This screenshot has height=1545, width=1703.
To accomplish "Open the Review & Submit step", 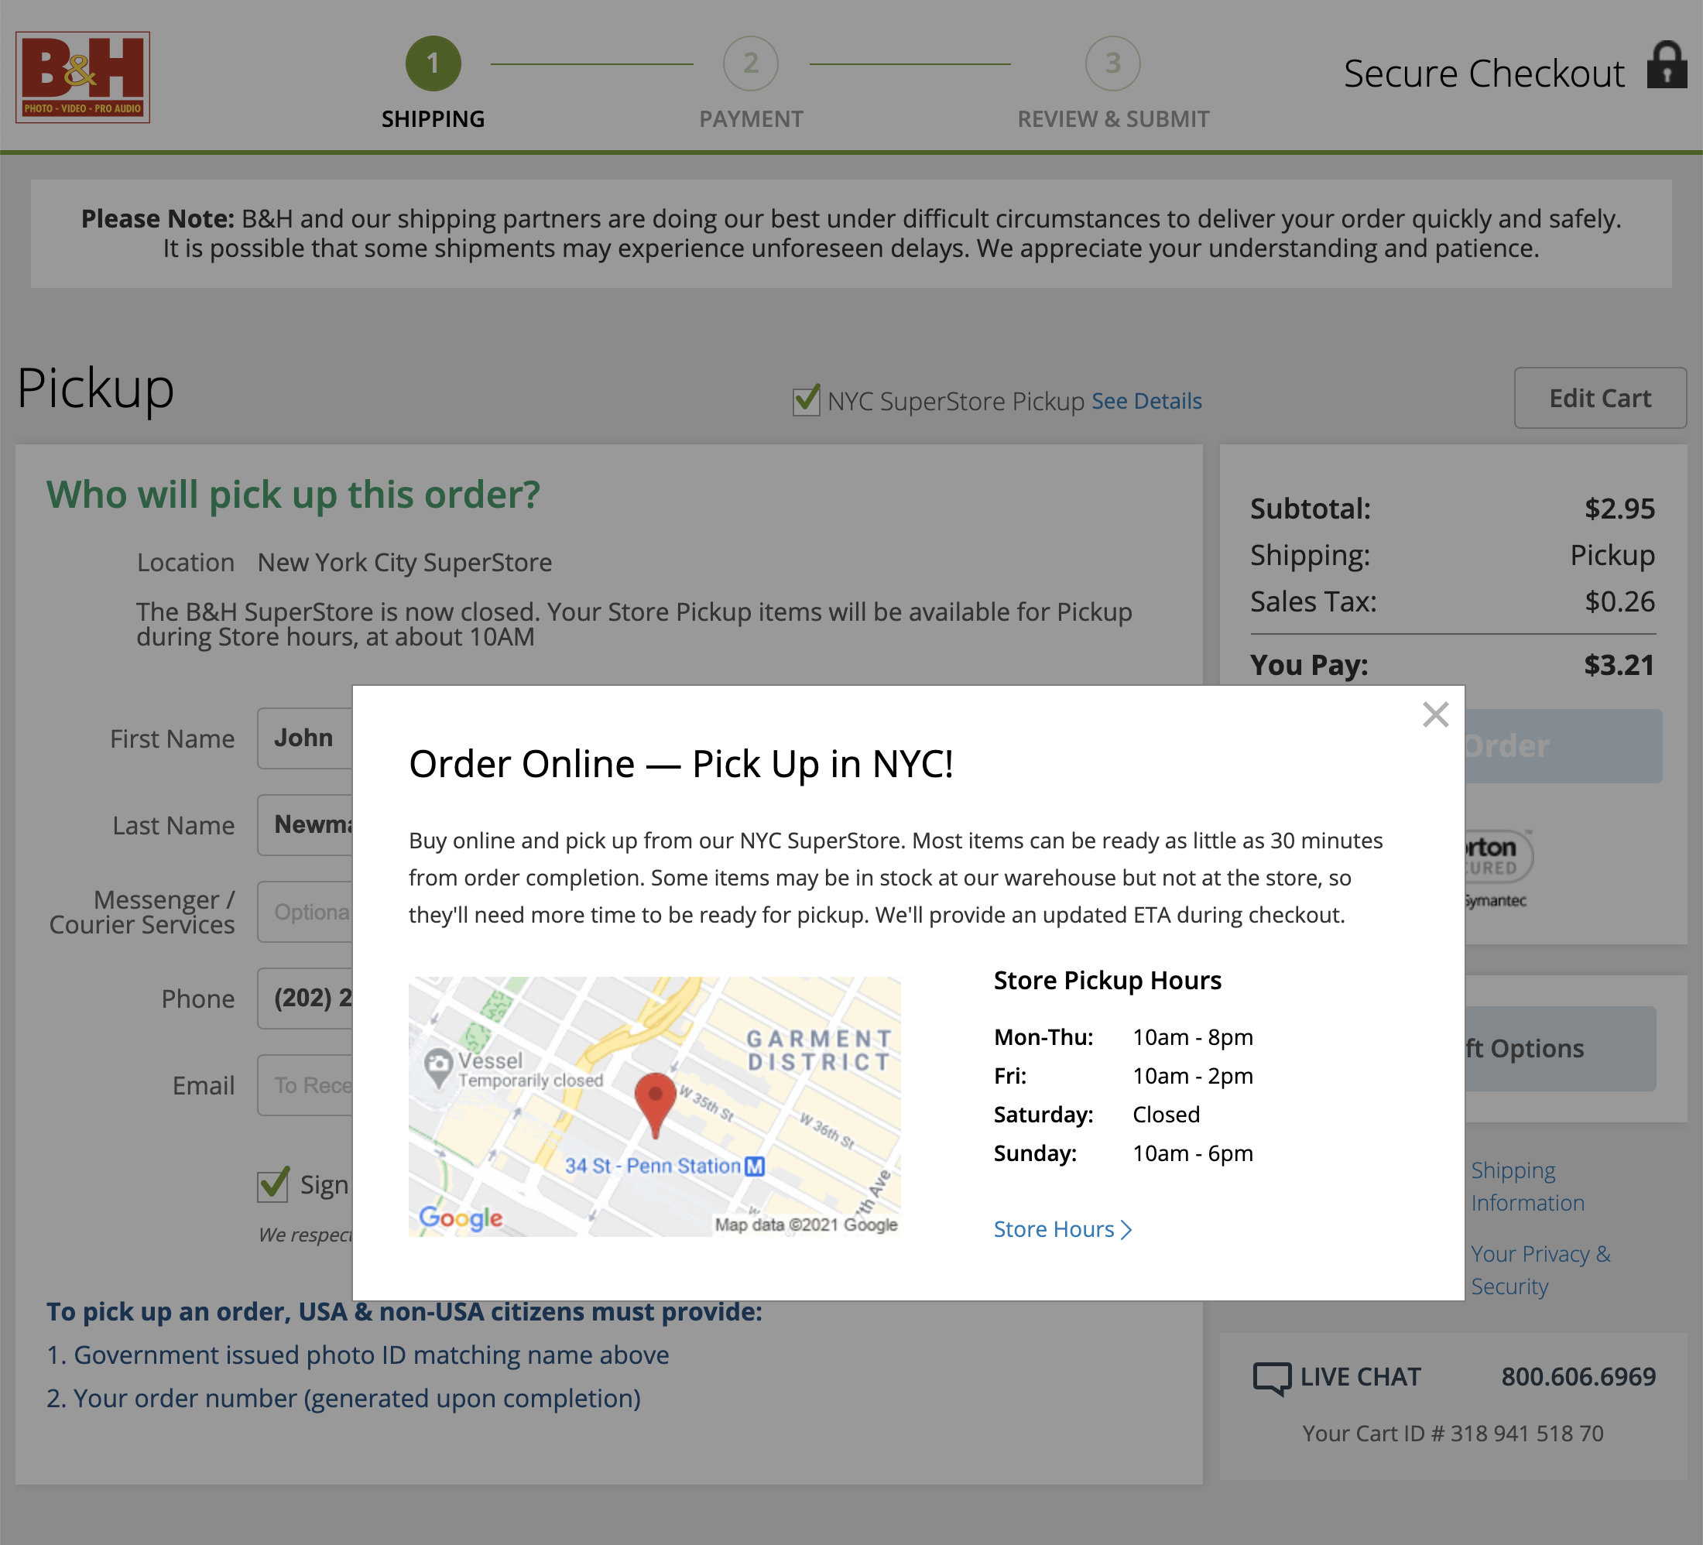I will pyautogui.click(x=1113, y=63).
